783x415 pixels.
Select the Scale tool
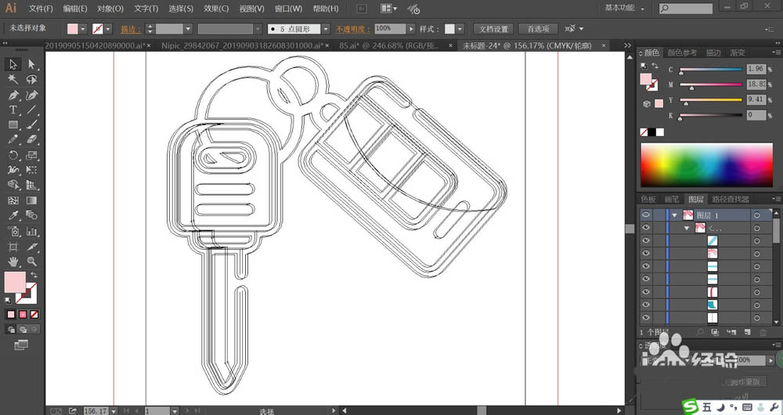pos(31,155)
